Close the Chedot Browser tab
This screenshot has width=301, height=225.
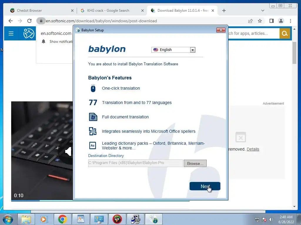(72, 11)
